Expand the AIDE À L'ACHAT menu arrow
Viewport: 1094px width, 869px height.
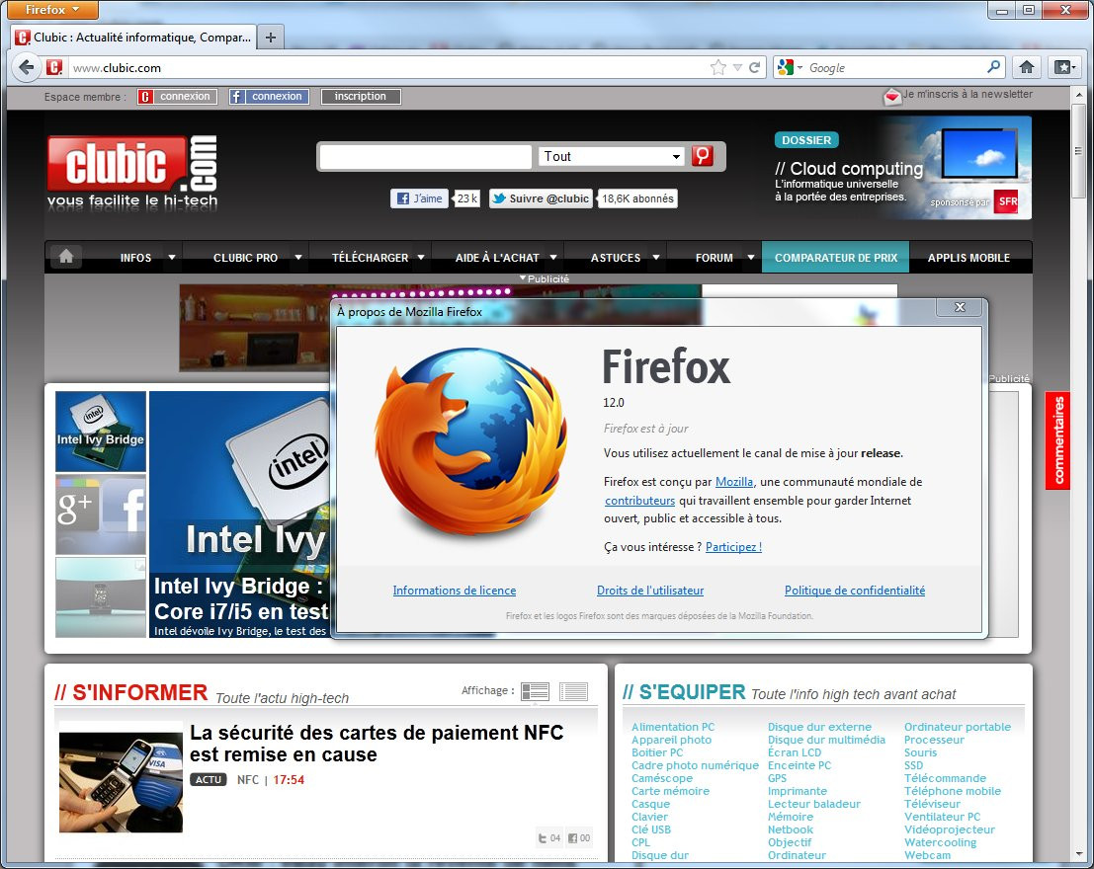553,258
